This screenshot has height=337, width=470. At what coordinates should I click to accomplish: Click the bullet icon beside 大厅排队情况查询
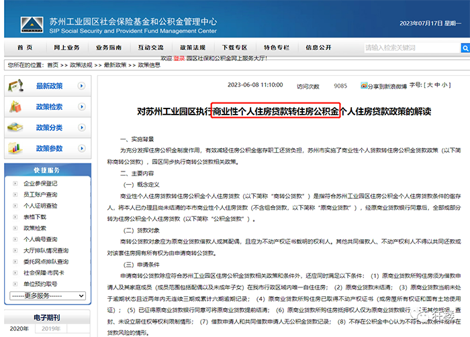click(x=15, y=251)
